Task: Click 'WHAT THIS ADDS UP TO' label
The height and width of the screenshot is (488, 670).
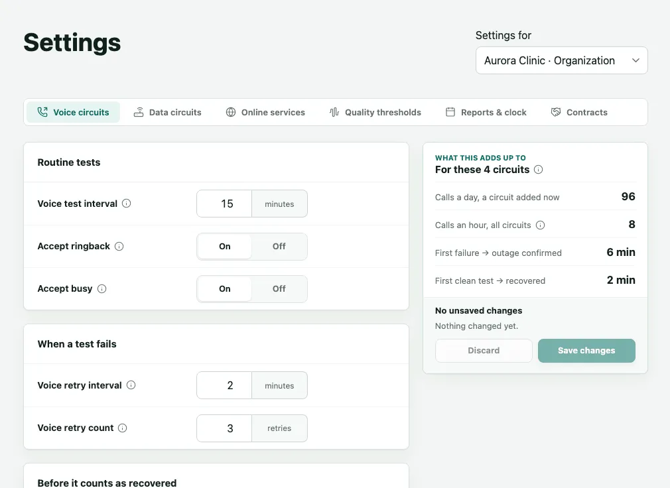Action: click(480, 158)
